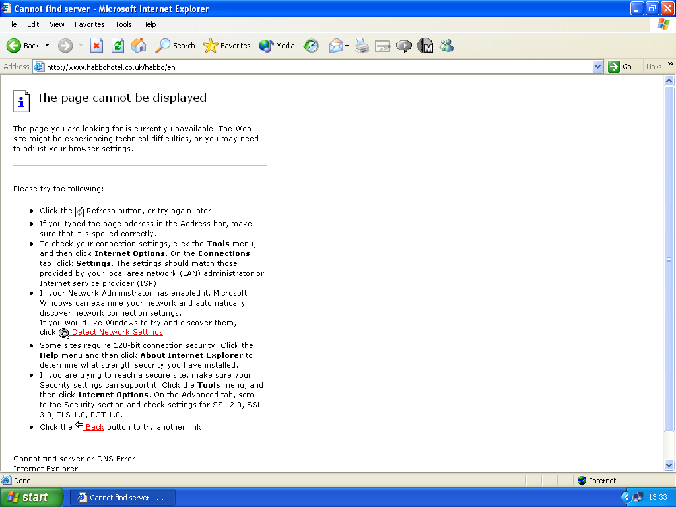Screen dimensions: 676x507
Task: Expand the address bar URL dropdown
Action: [x=597, y=67]
